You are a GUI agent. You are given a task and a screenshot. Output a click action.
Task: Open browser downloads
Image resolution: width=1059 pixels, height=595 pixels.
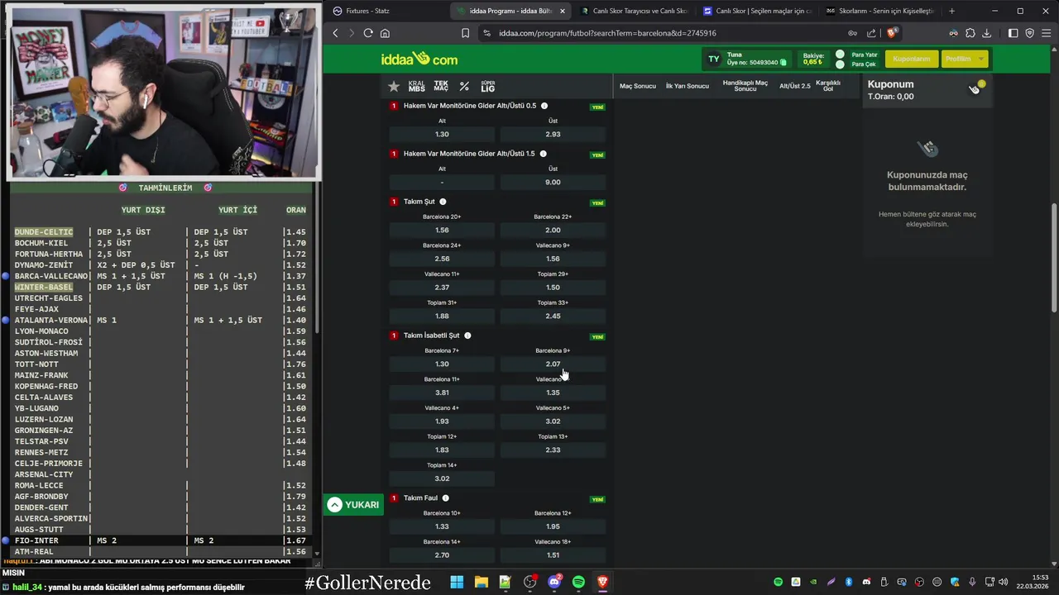click(986, 33)
